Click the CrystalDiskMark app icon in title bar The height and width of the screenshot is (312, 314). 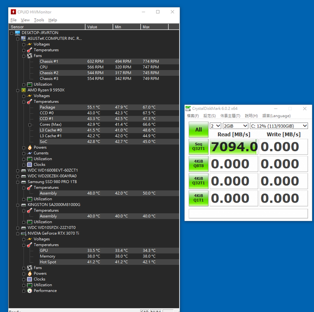(x=188, y=109)
